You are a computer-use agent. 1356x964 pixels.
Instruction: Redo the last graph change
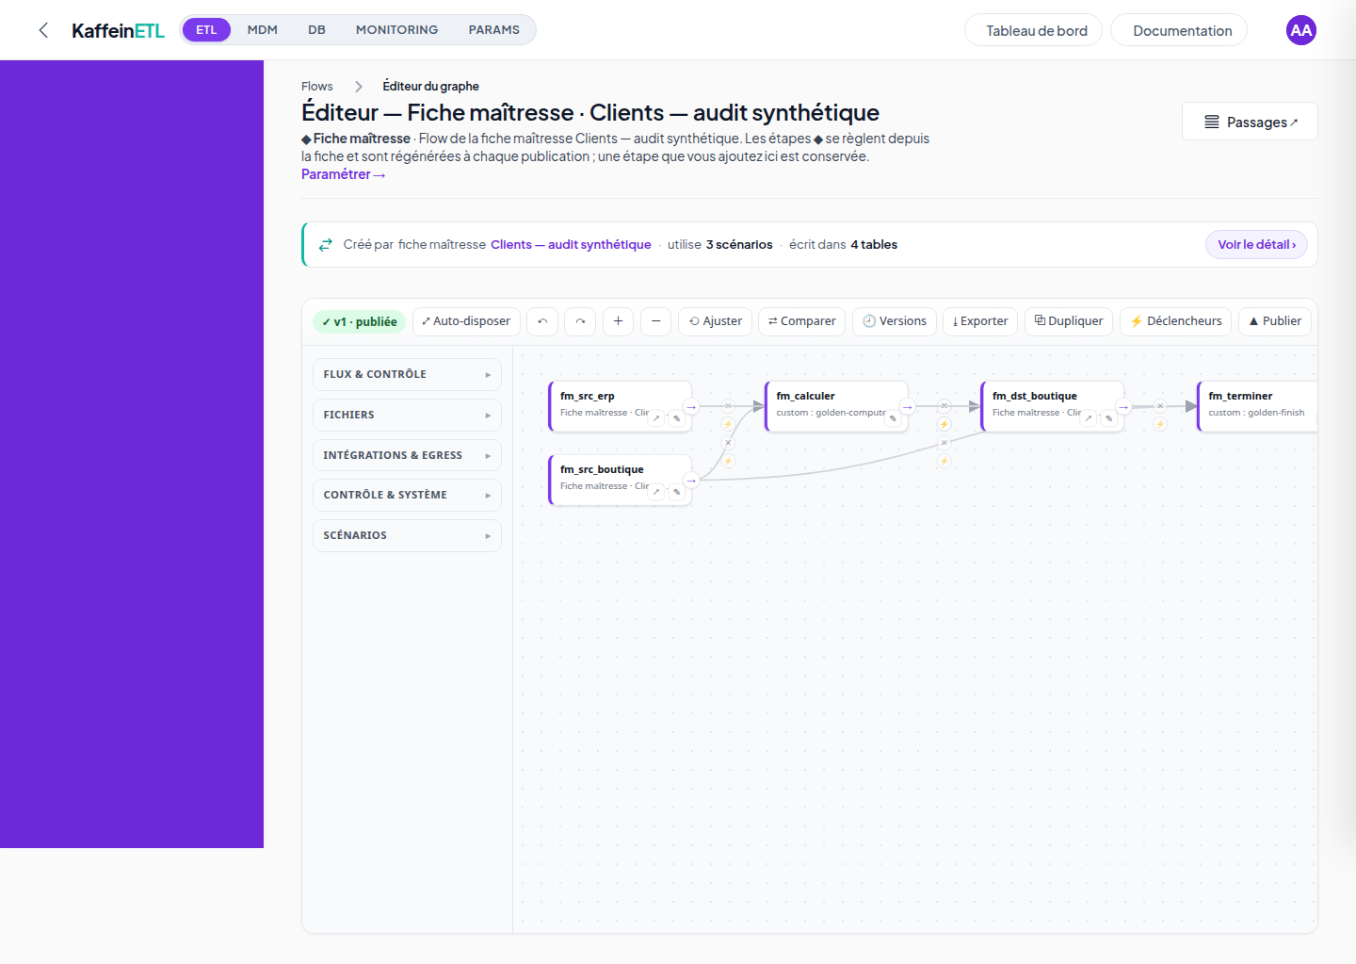(580, 321)
